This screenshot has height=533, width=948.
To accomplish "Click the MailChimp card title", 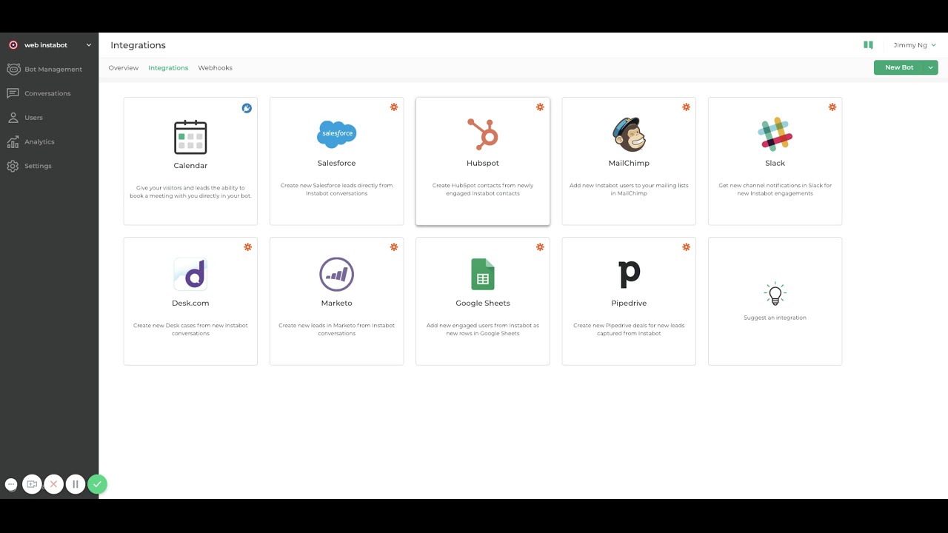I will coord(629,163).
